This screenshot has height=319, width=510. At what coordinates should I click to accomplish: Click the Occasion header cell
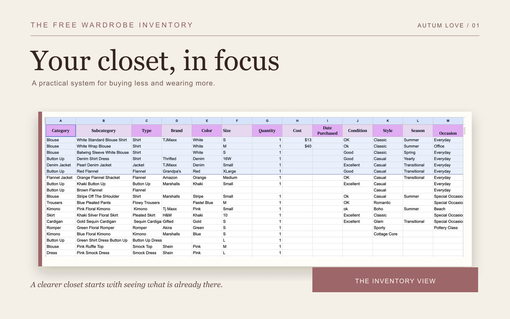[448, 130]
